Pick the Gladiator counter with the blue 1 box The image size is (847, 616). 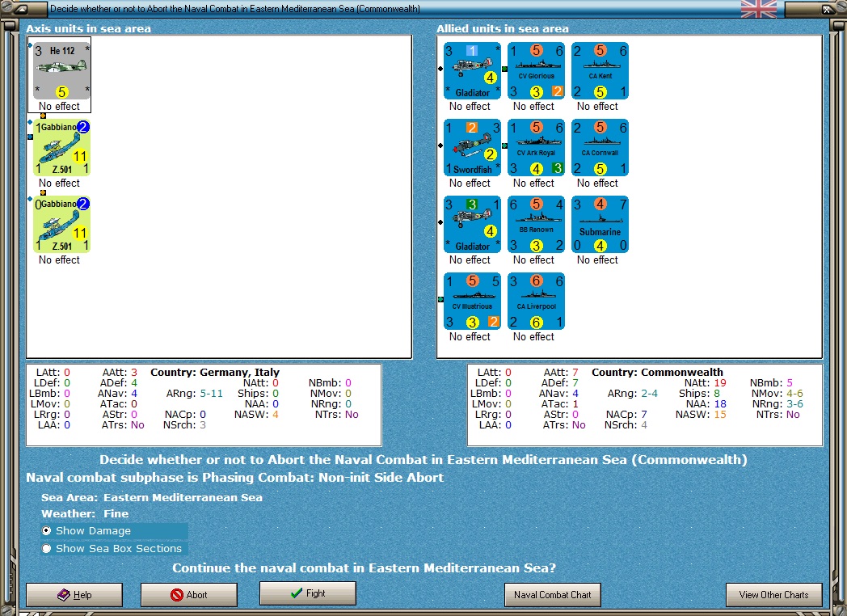click(x=472, y=71)
